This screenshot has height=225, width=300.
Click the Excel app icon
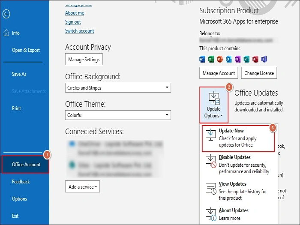click(x=211, y=59)
